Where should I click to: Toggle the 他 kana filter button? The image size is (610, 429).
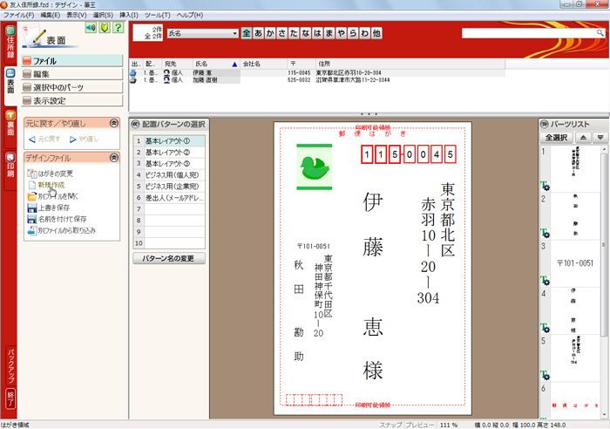click(x=376, y=33)
